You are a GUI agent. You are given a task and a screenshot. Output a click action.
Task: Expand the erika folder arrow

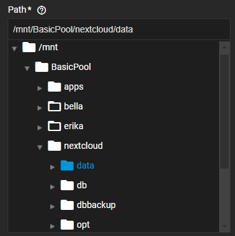pos(39,128)
